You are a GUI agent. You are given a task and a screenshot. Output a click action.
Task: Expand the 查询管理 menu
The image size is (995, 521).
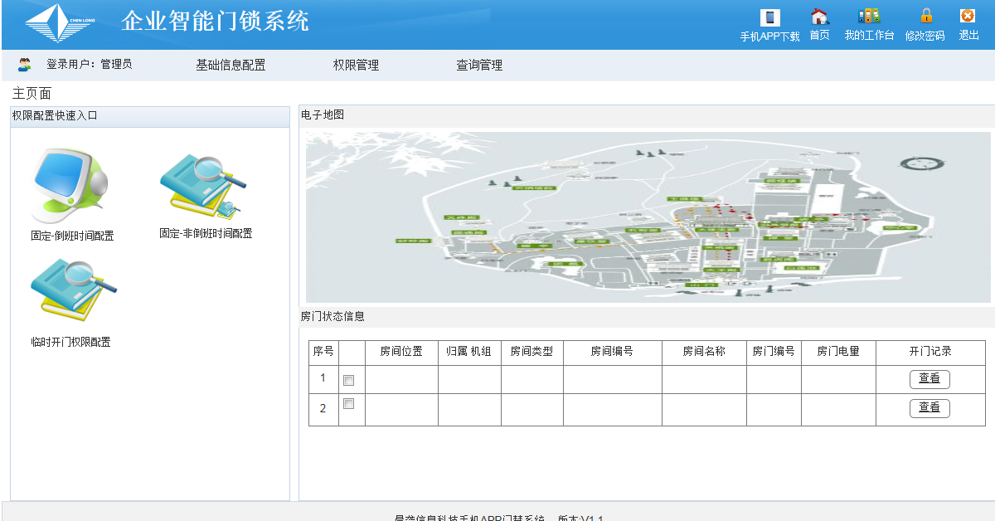479,66
